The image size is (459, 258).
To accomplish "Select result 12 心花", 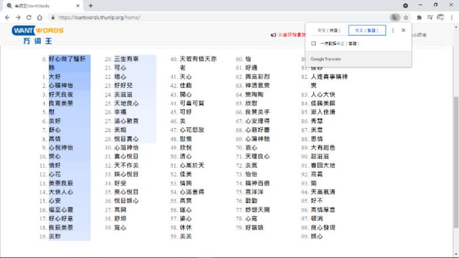I will (55, 174).
